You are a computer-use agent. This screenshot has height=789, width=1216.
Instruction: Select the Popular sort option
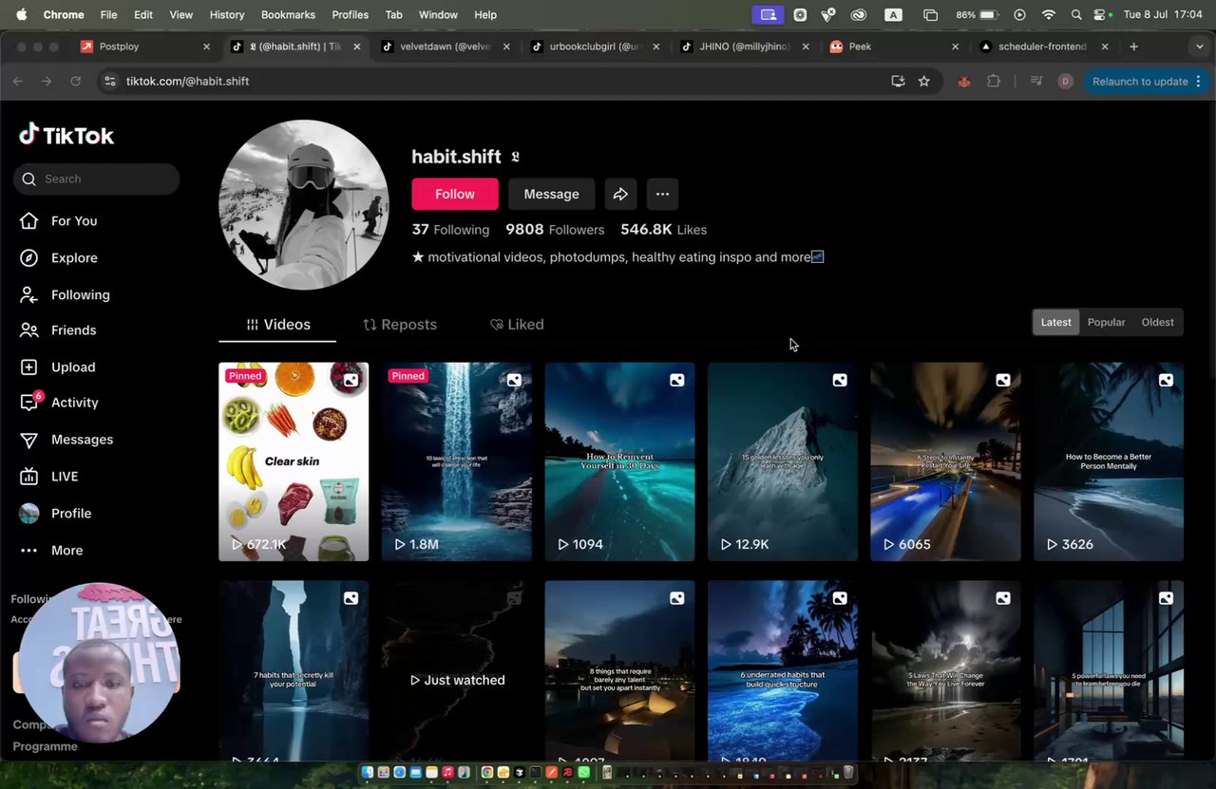(x=1106, y=322)
